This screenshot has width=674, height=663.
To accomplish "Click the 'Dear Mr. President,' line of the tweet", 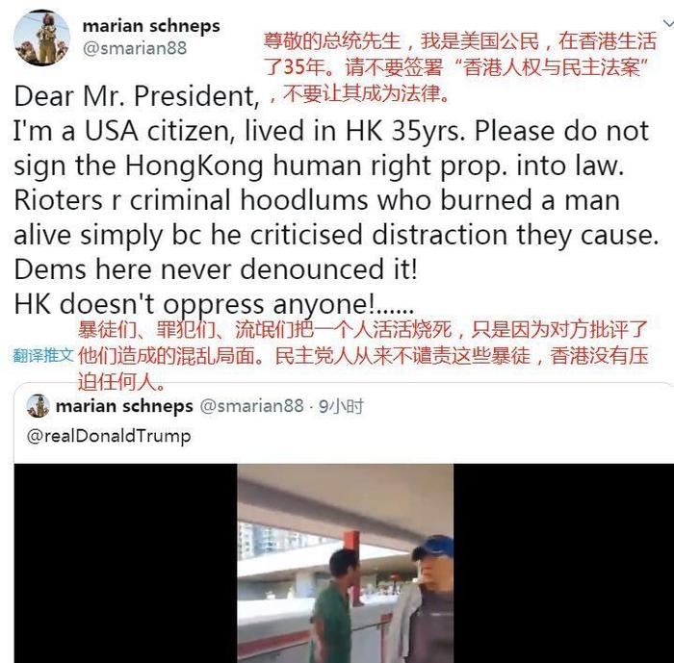I will click(137, 96).
